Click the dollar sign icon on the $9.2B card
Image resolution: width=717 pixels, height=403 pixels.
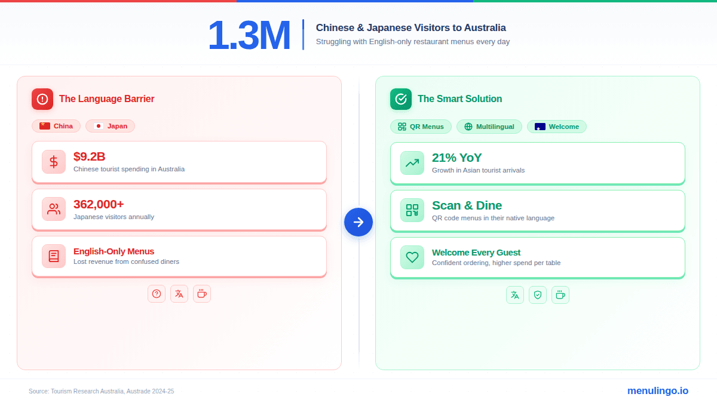(53, 162)
